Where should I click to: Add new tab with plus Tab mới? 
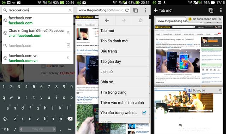[163, 10]
